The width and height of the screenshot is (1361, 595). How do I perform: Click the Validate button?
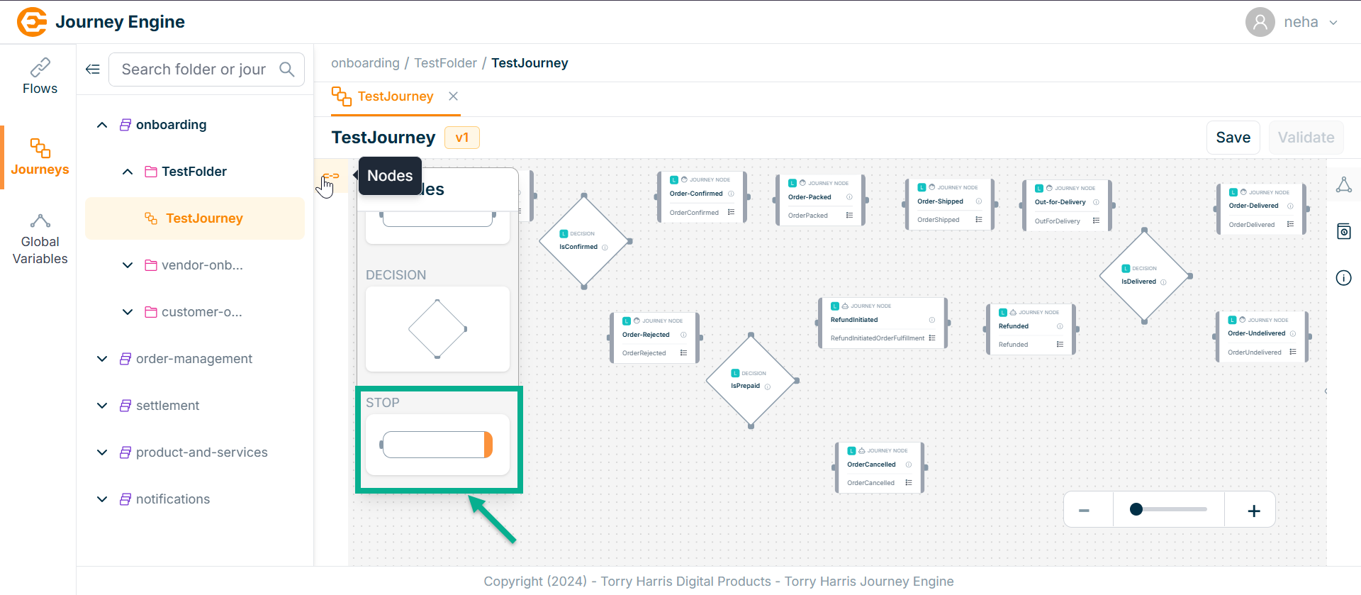click(1306, 138)
